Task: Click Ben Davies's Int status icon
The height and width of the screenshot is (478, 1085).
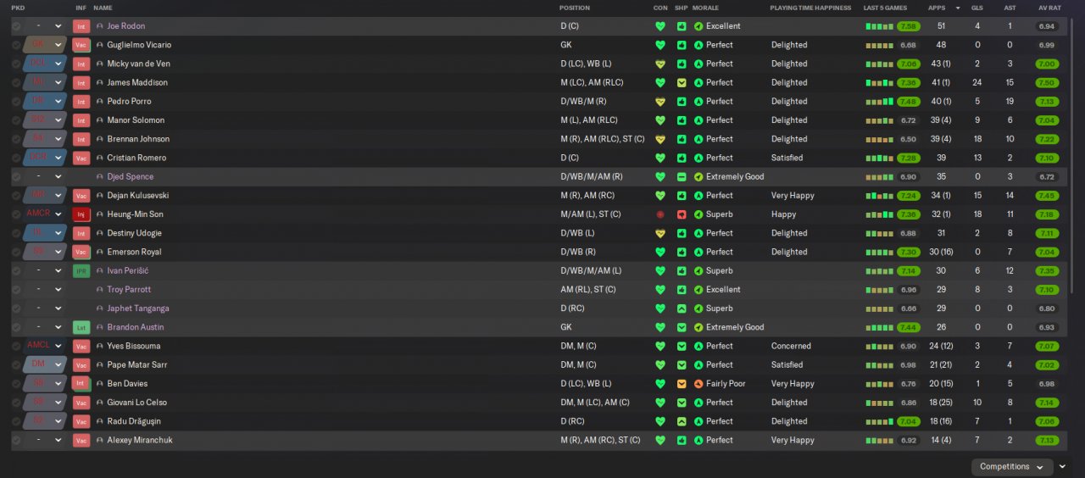Action: 81,384
